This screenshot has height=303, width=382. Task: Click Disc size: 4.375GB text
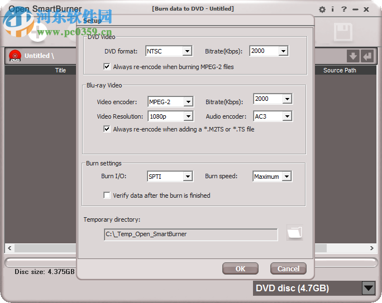[x=44, y=271]
